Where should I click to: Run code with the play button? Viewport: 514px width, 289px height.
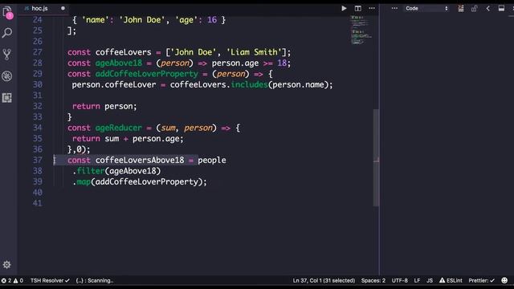tap(344, 8)
